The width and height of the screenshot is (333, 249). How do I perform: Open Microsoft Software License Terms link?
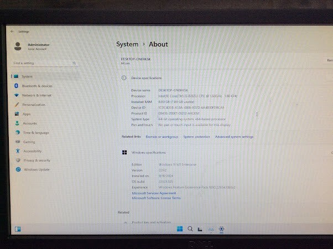point(156,198)
